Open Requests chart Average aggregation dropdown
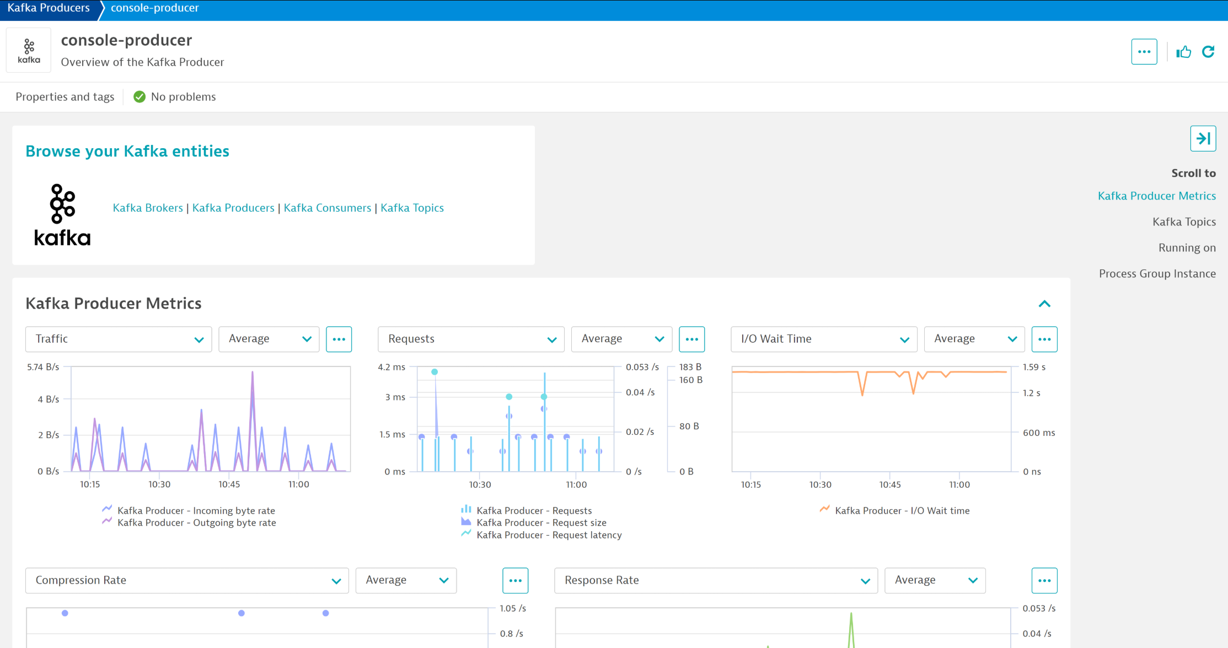The image size is (1228, 648). point(621,339)
